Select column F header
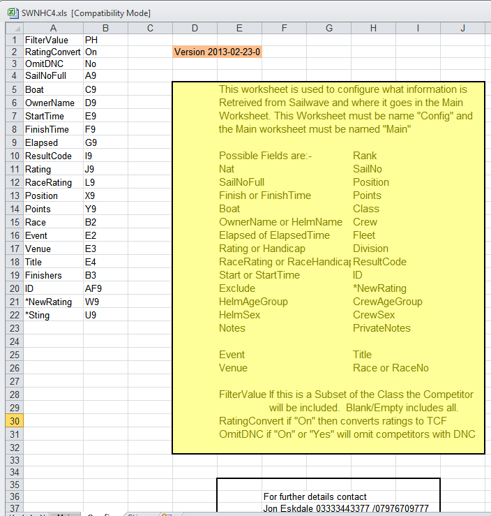Screen dimensions: 491x516 pyautogui.click(x=285, y=29)
